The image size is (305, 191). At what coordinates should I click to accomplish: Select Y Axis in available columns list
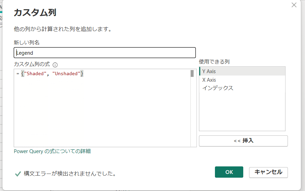242,71
